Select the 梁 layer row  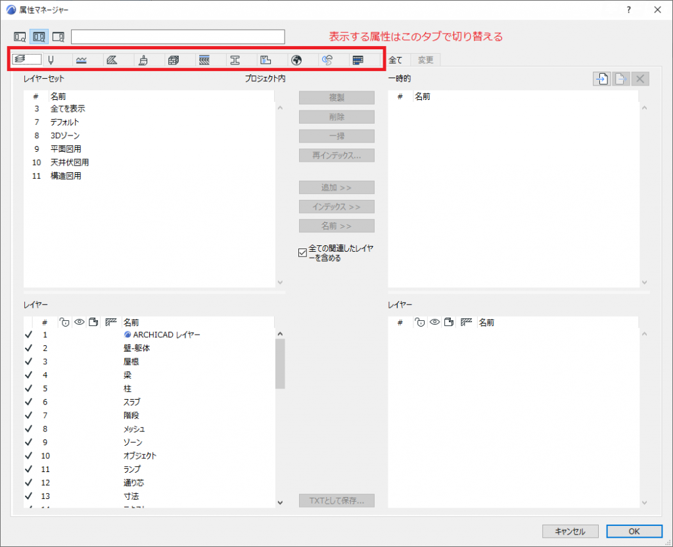coord(149,375)
